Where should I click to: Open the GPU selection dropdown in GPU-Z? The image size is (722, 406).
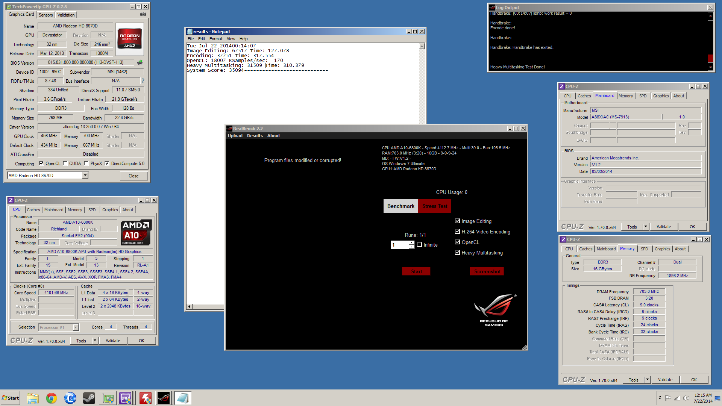85,176
